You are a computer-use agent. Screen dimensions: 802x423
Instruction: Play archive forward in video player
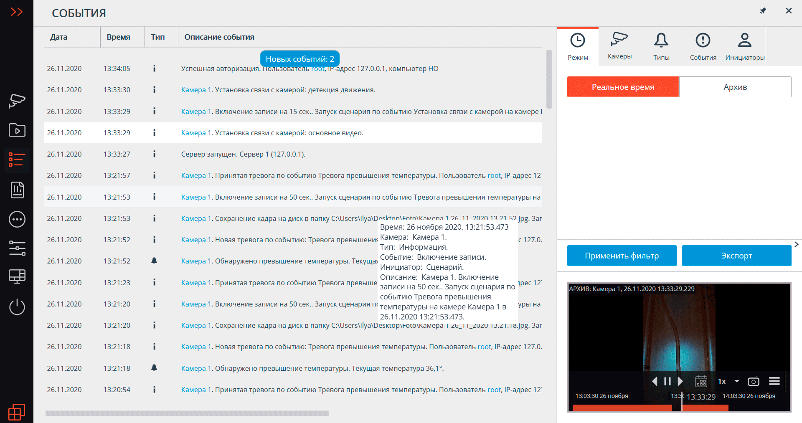(x=680, y=381)
